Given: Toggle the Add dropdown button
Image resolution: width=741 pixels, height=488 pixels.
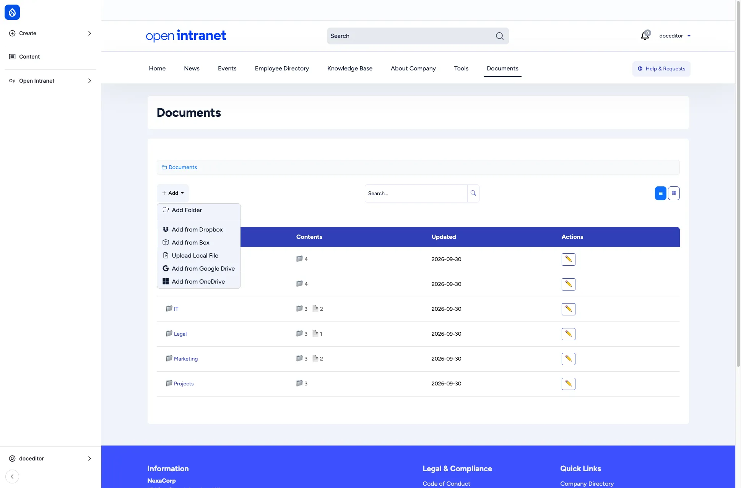Looking at the screenshot, I should (x=173, y=193).
